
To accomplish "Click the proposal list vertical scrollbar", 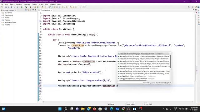I will 171,61.
